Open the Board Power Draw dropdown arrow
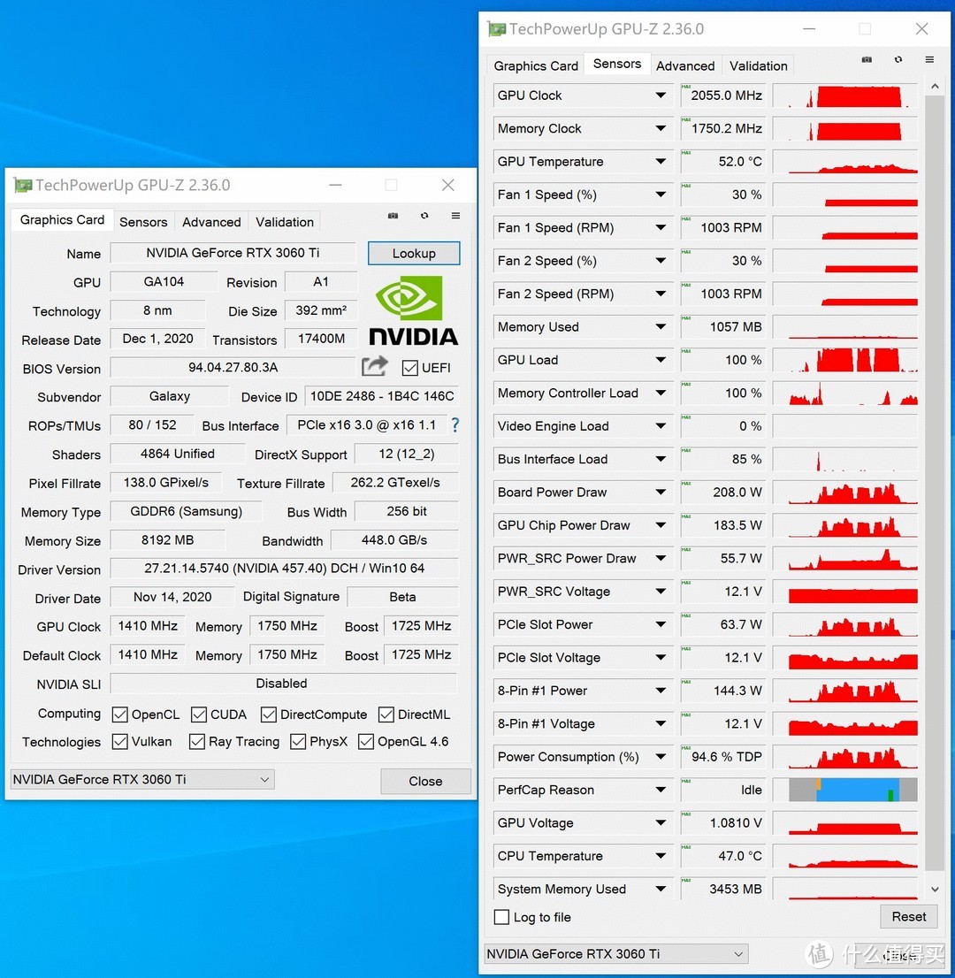The image size is (955, 978). pos(661,493)
